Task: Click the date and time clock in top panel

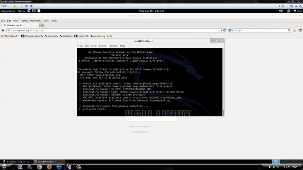Action: coord(151,11)
